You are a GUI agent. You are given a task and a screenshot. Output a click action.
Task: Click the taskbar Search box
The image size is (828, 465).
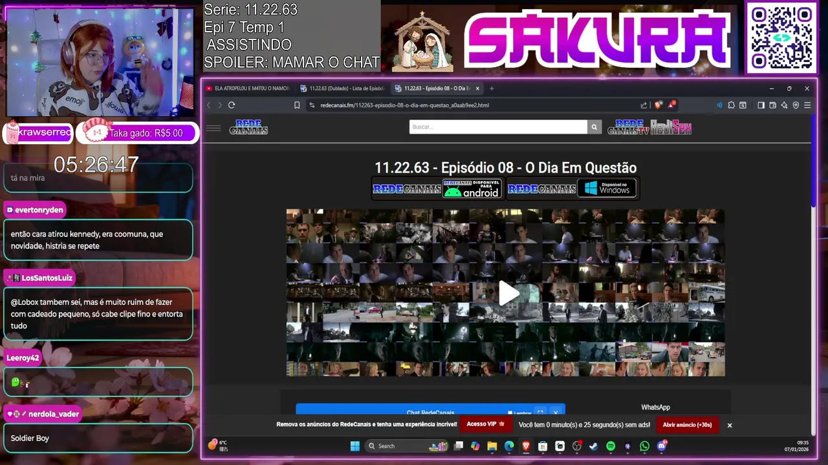[x=406, y=446]
